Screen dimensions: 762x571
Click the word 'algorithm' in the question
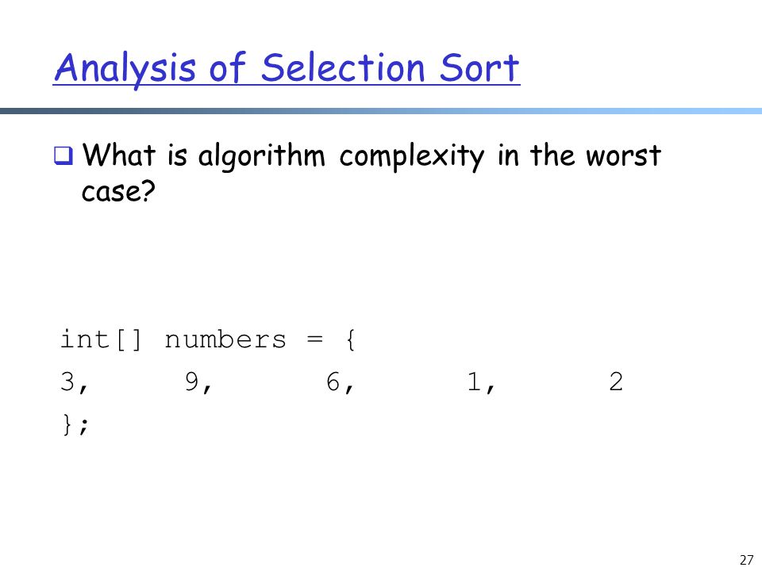point(261,157)
